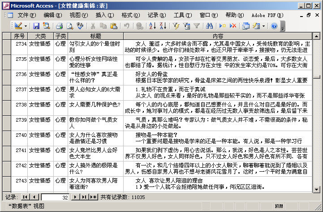Open the 插入(I) menu
Viewport: 323px width, 212px height.
pos(105,15)
